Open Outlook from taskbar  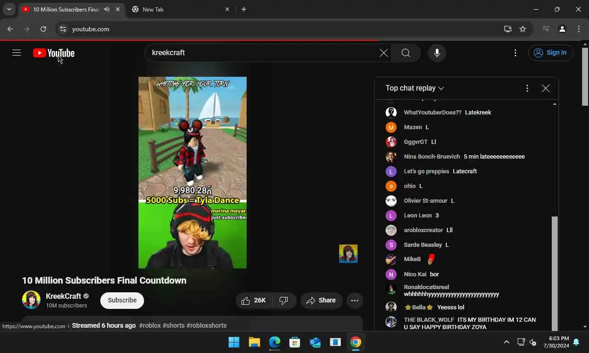pyautogui.click(x=315, y=342)
